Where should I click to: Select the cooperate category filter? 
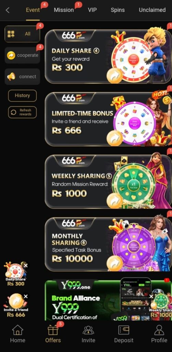tap(22, 55)
